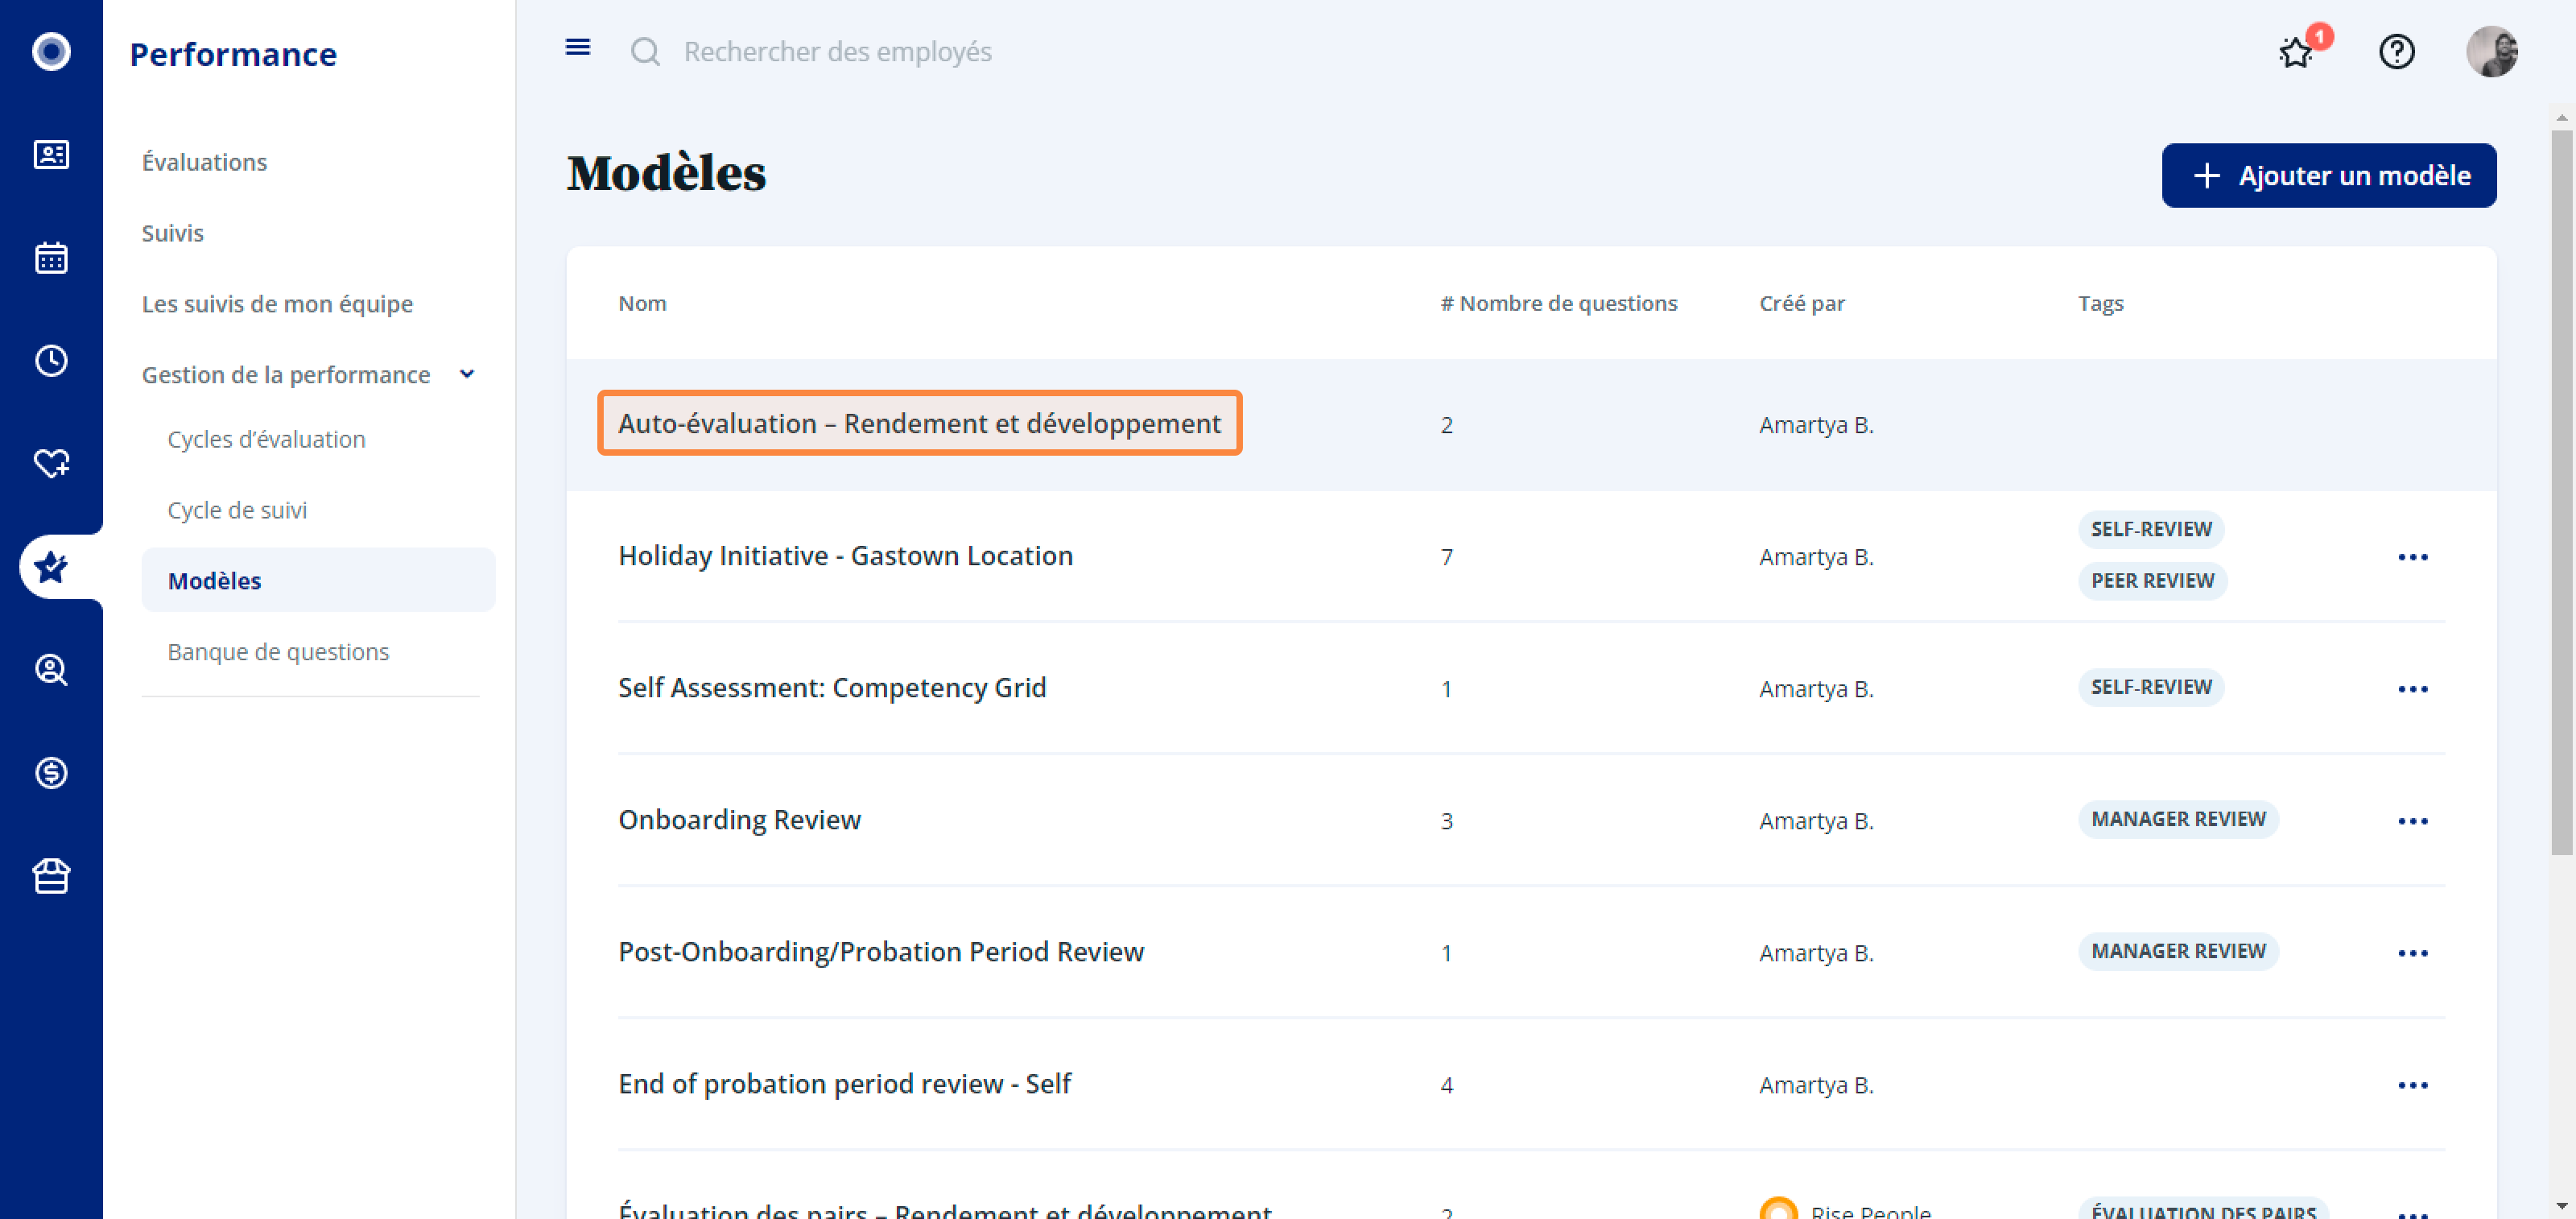Go to Évaluations in the side menu
This screenshot has width=2576, height=1219.
pyautogui.click(x=204, y=162)
